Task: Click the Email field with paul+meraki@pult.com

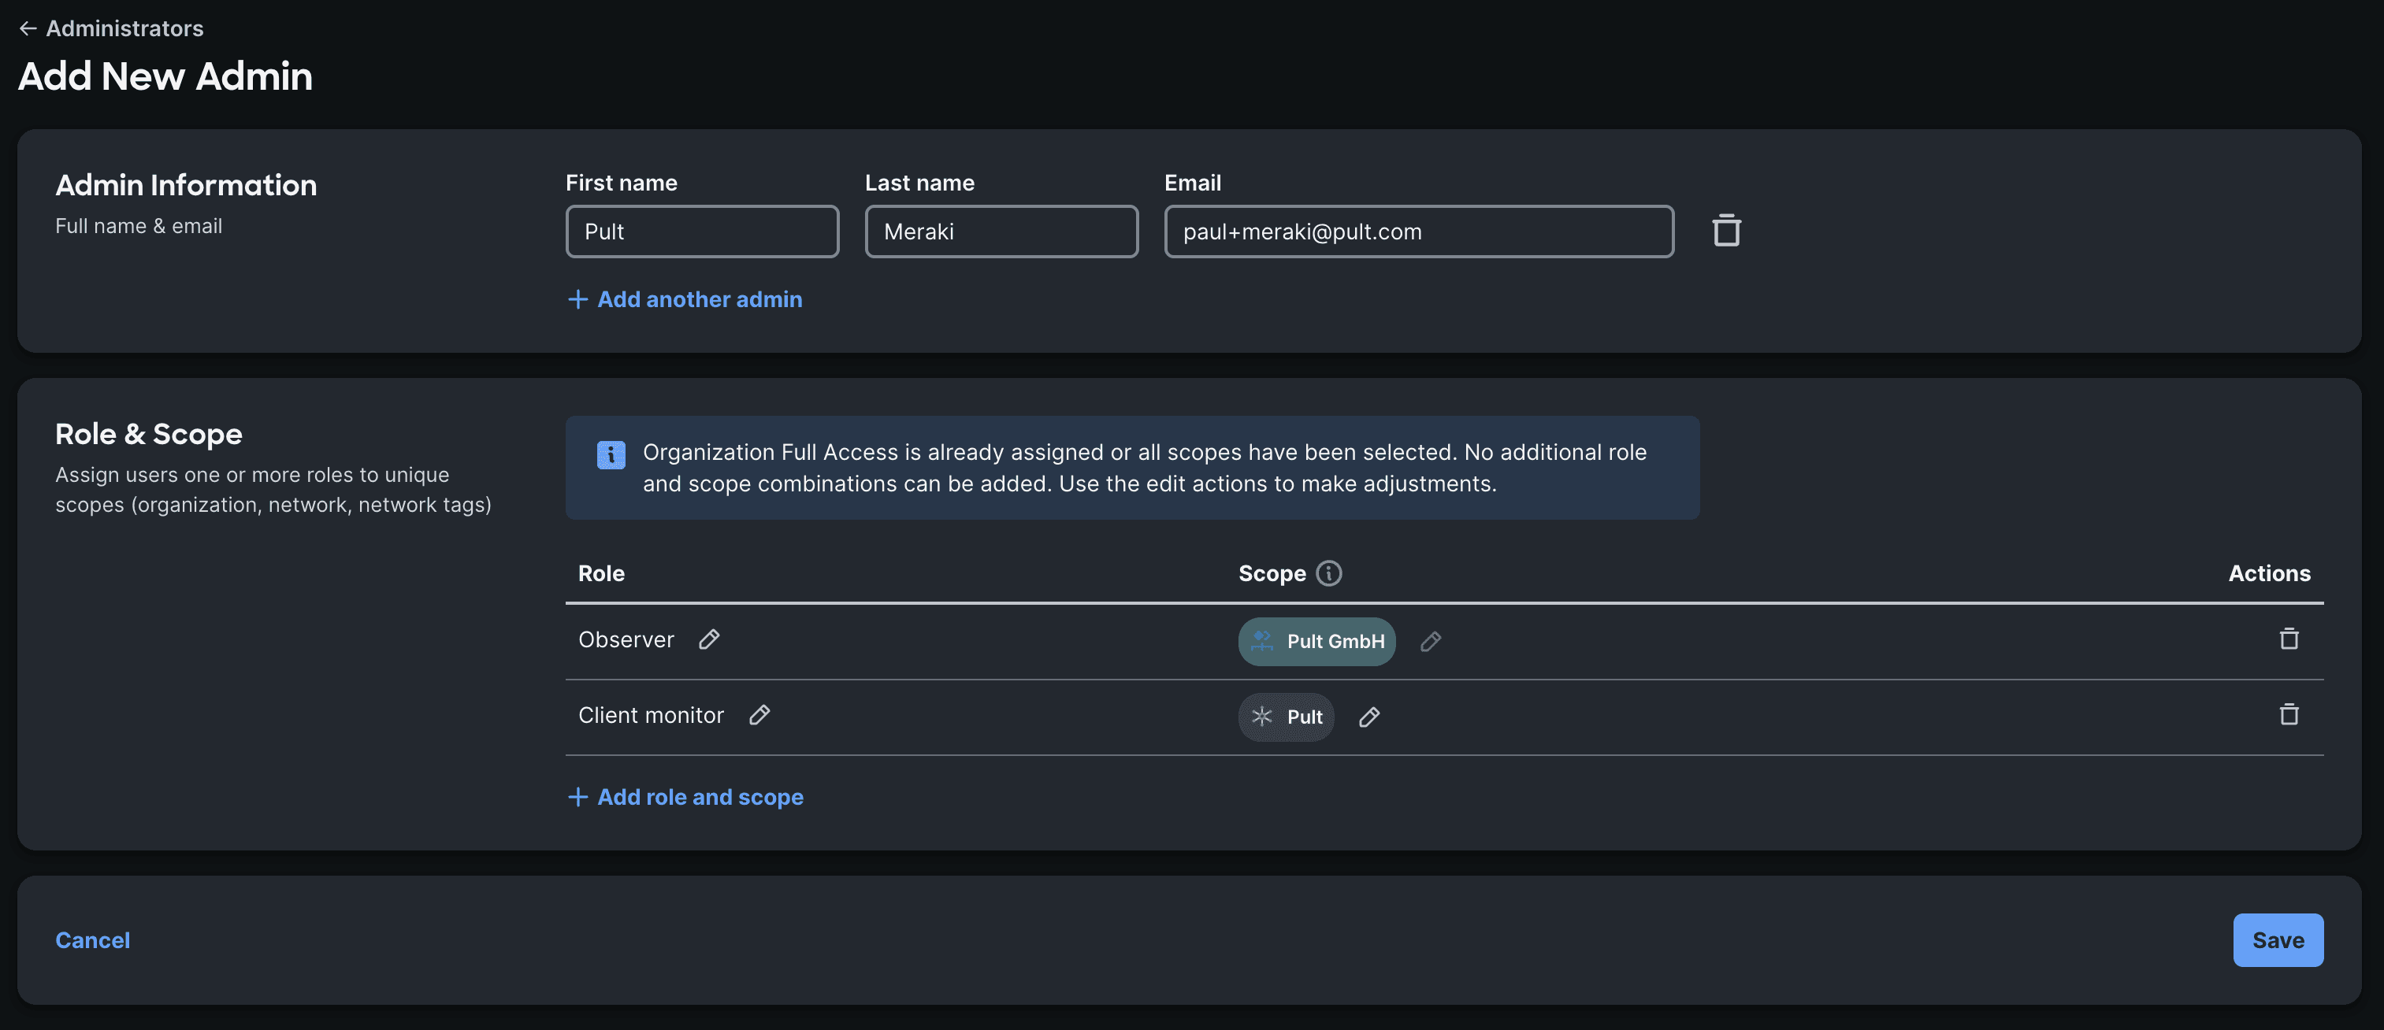Action: [x=1419, y=232]
